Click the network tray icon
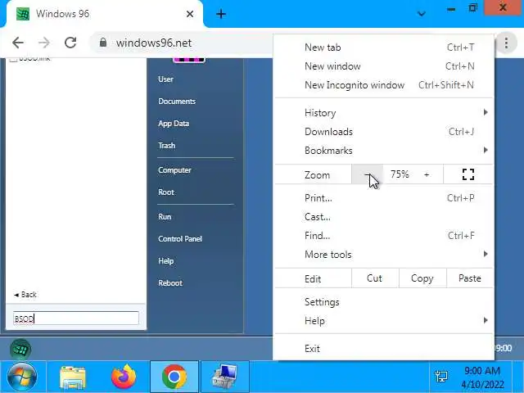Screen dimensions: 524x393 (x=441, y=377)
